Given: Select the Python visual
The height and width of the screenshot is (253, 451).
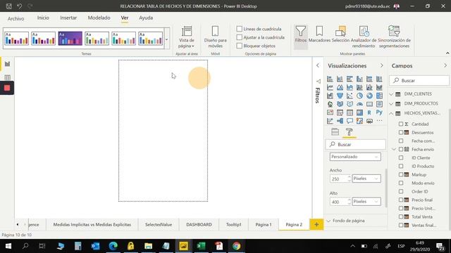Looking at the screenshot, I should (379, 112).
